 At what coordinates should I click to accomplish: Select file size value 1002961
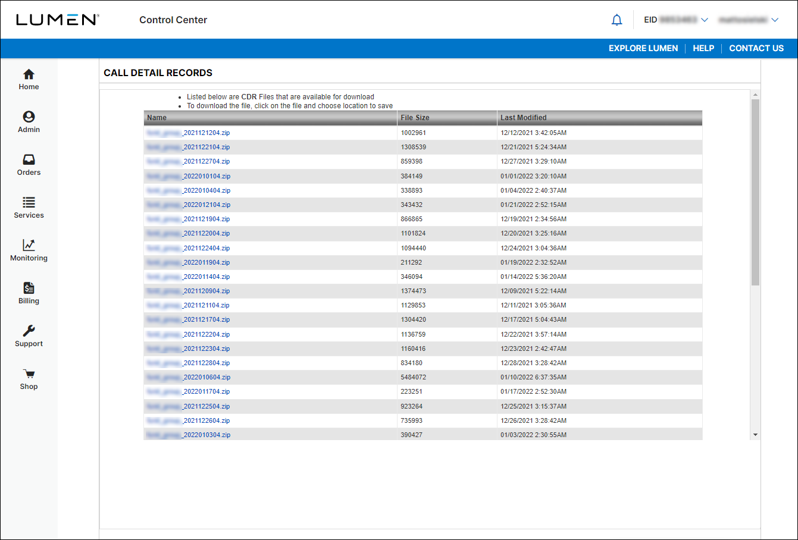(413, 133)
